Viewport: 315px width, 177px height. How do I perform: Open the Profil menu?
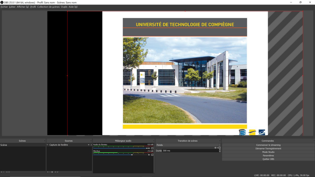[33, 7]
